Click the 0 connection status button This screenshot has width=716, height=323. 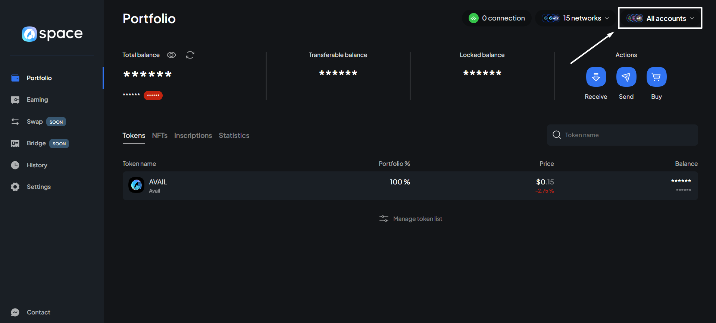click(x=497, y=18)
